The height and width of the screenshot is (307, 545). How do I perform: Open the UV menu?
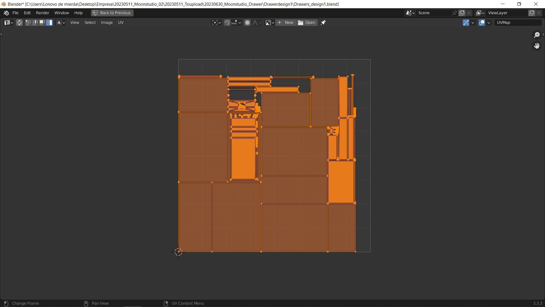[x=121, y=22]
